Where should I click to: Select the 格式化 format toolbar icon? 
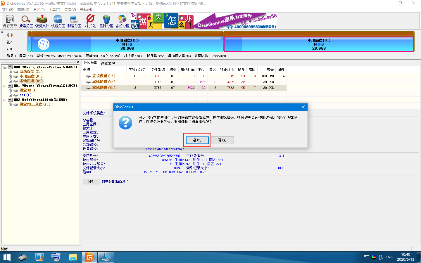[90, 21]
